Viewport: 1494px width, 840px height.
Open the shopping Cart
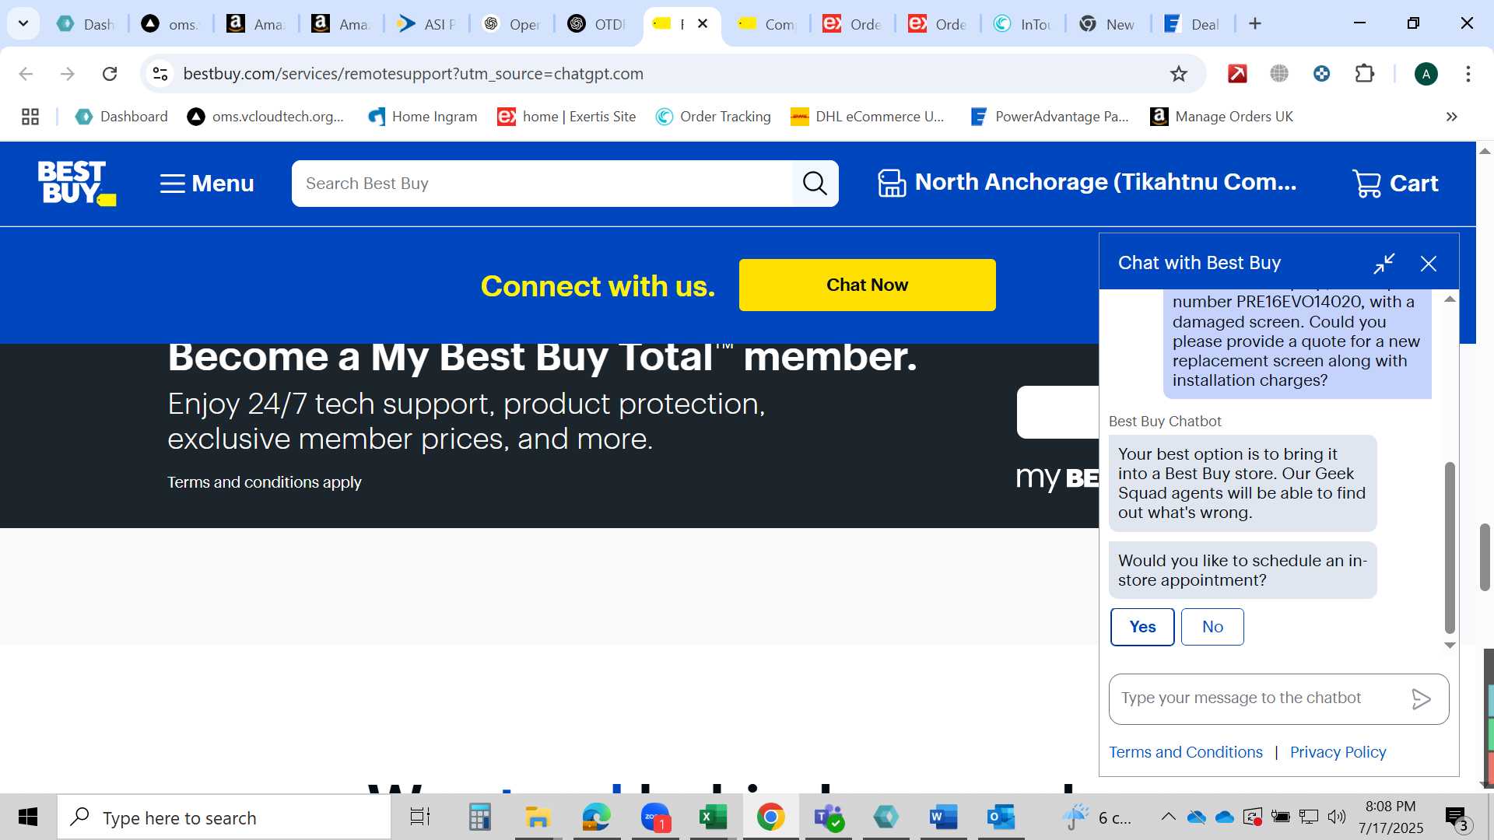pyautogui.click(x=1395, y=184)
